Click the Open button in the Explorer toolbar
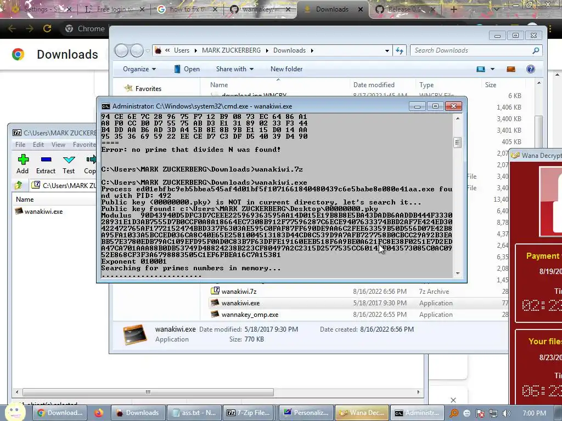This screenshot has width=562, height=421. pos(187,69)
